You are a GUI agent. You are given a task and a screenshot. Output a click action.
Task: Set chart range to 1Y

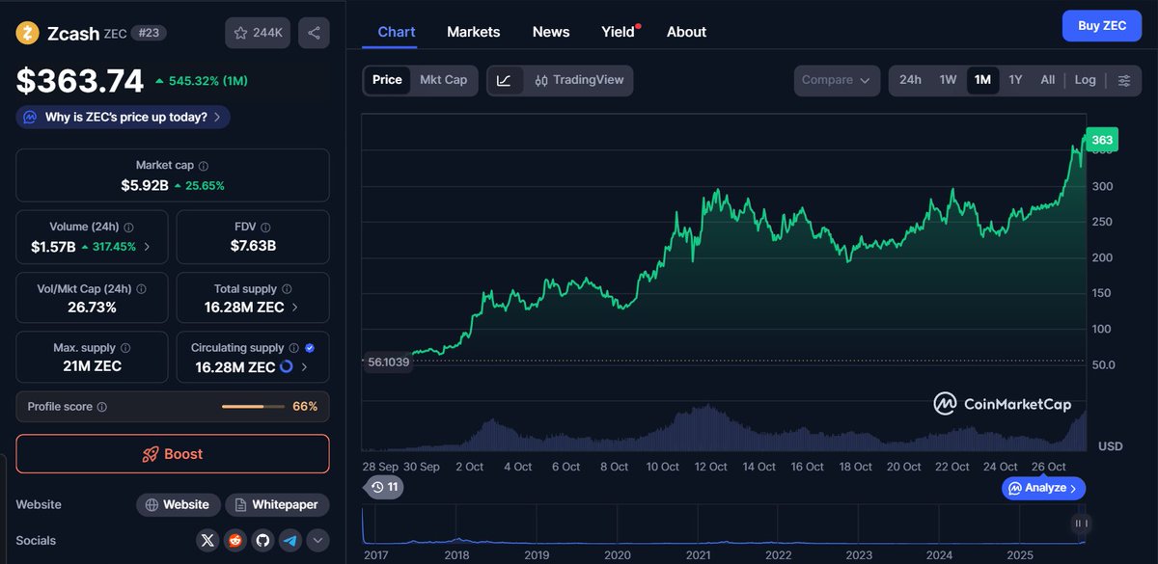pyautogui.click(x=1015, y=80)
